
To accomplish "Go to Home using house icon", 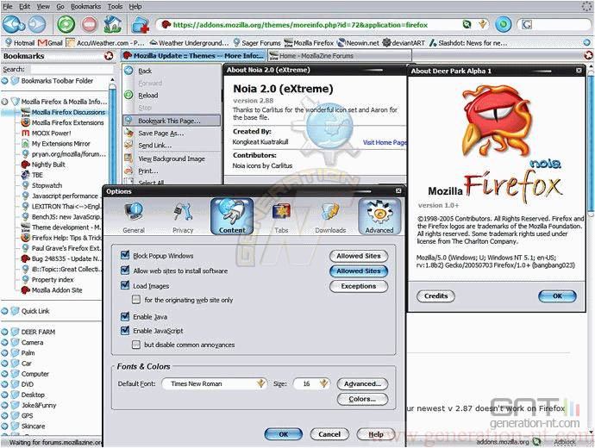I will 113,25.
